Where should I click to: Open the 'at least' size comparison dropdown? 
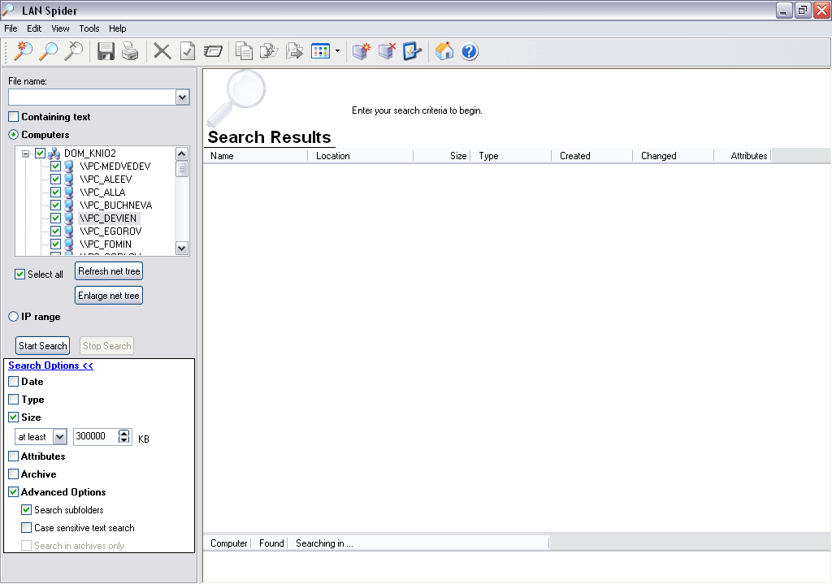click(x=59, y=437)
